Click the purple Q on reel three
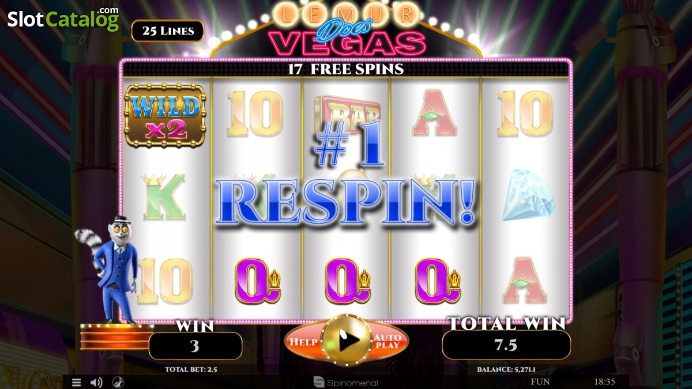The height and width of the screenshot is (389, 692). pos(348,281)
